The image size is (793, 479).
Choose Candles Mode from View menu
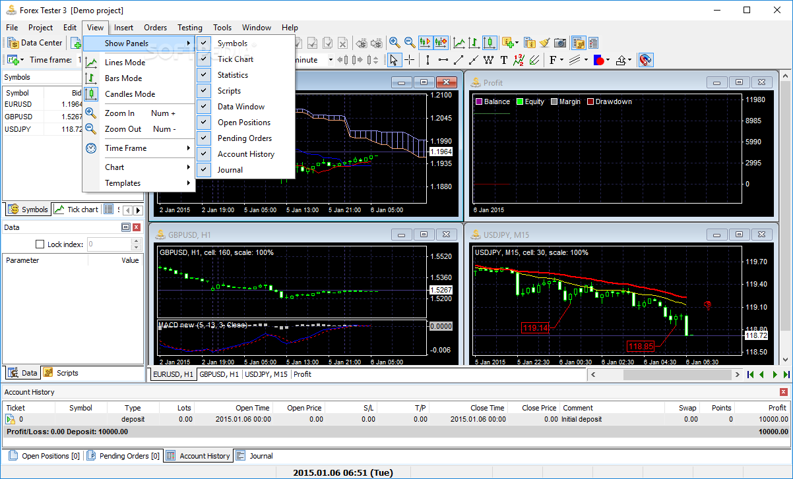139,94
